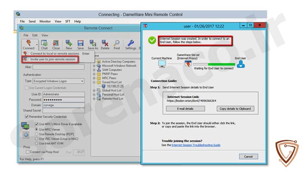Expand Microsoft Windows Network tree node
Screen dimensions: 302x170
(x=94, y=66)
